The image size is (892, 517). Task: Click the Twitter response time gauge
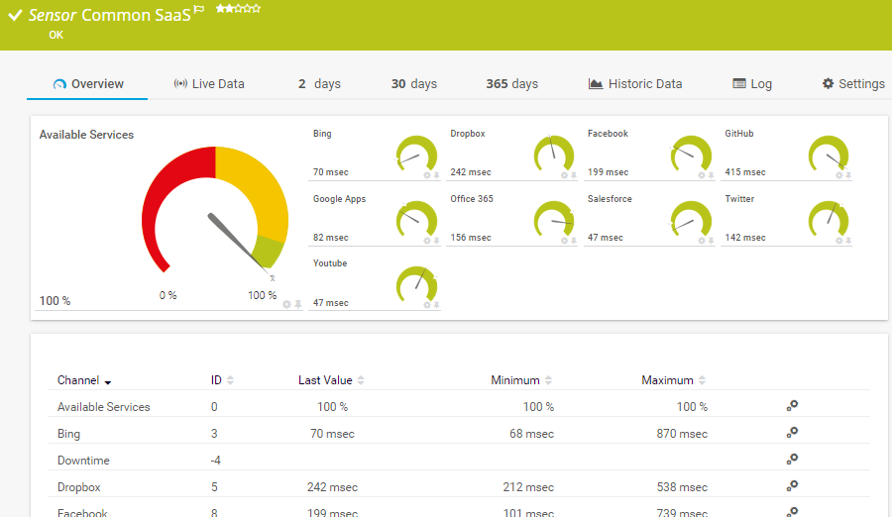pos(829,220)
